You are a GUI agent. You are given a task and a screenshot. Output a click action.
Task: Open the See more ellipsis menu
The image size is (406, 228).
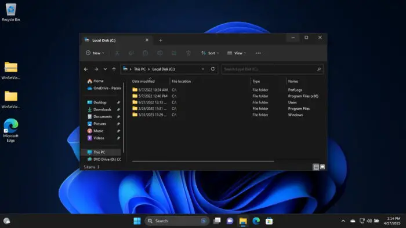pos(258,53)
